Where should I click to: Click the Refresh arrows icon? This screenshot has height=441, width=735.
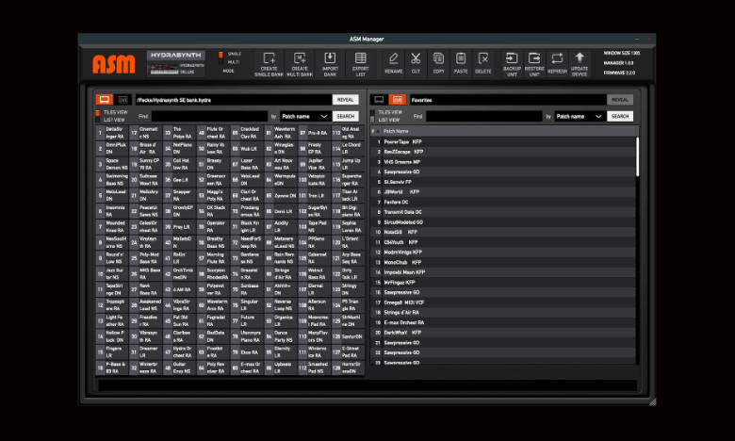[557, 58]
